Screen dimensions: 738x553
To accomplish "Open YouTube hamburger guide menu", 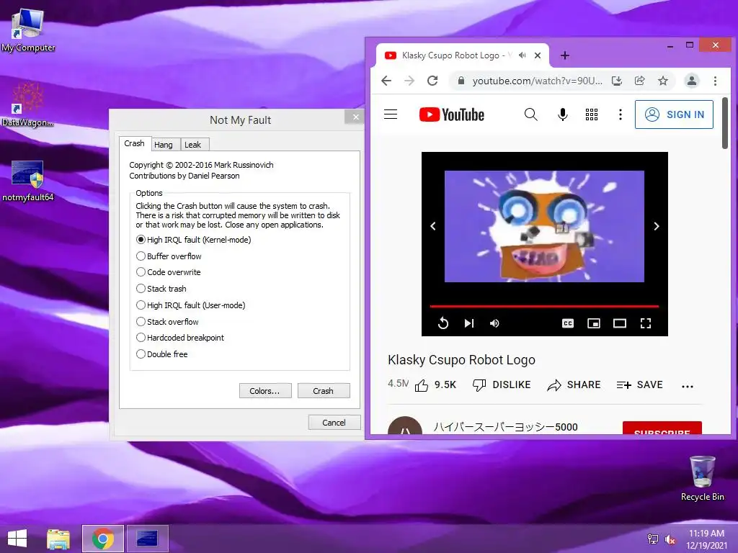I will click(x=391, y=114).
